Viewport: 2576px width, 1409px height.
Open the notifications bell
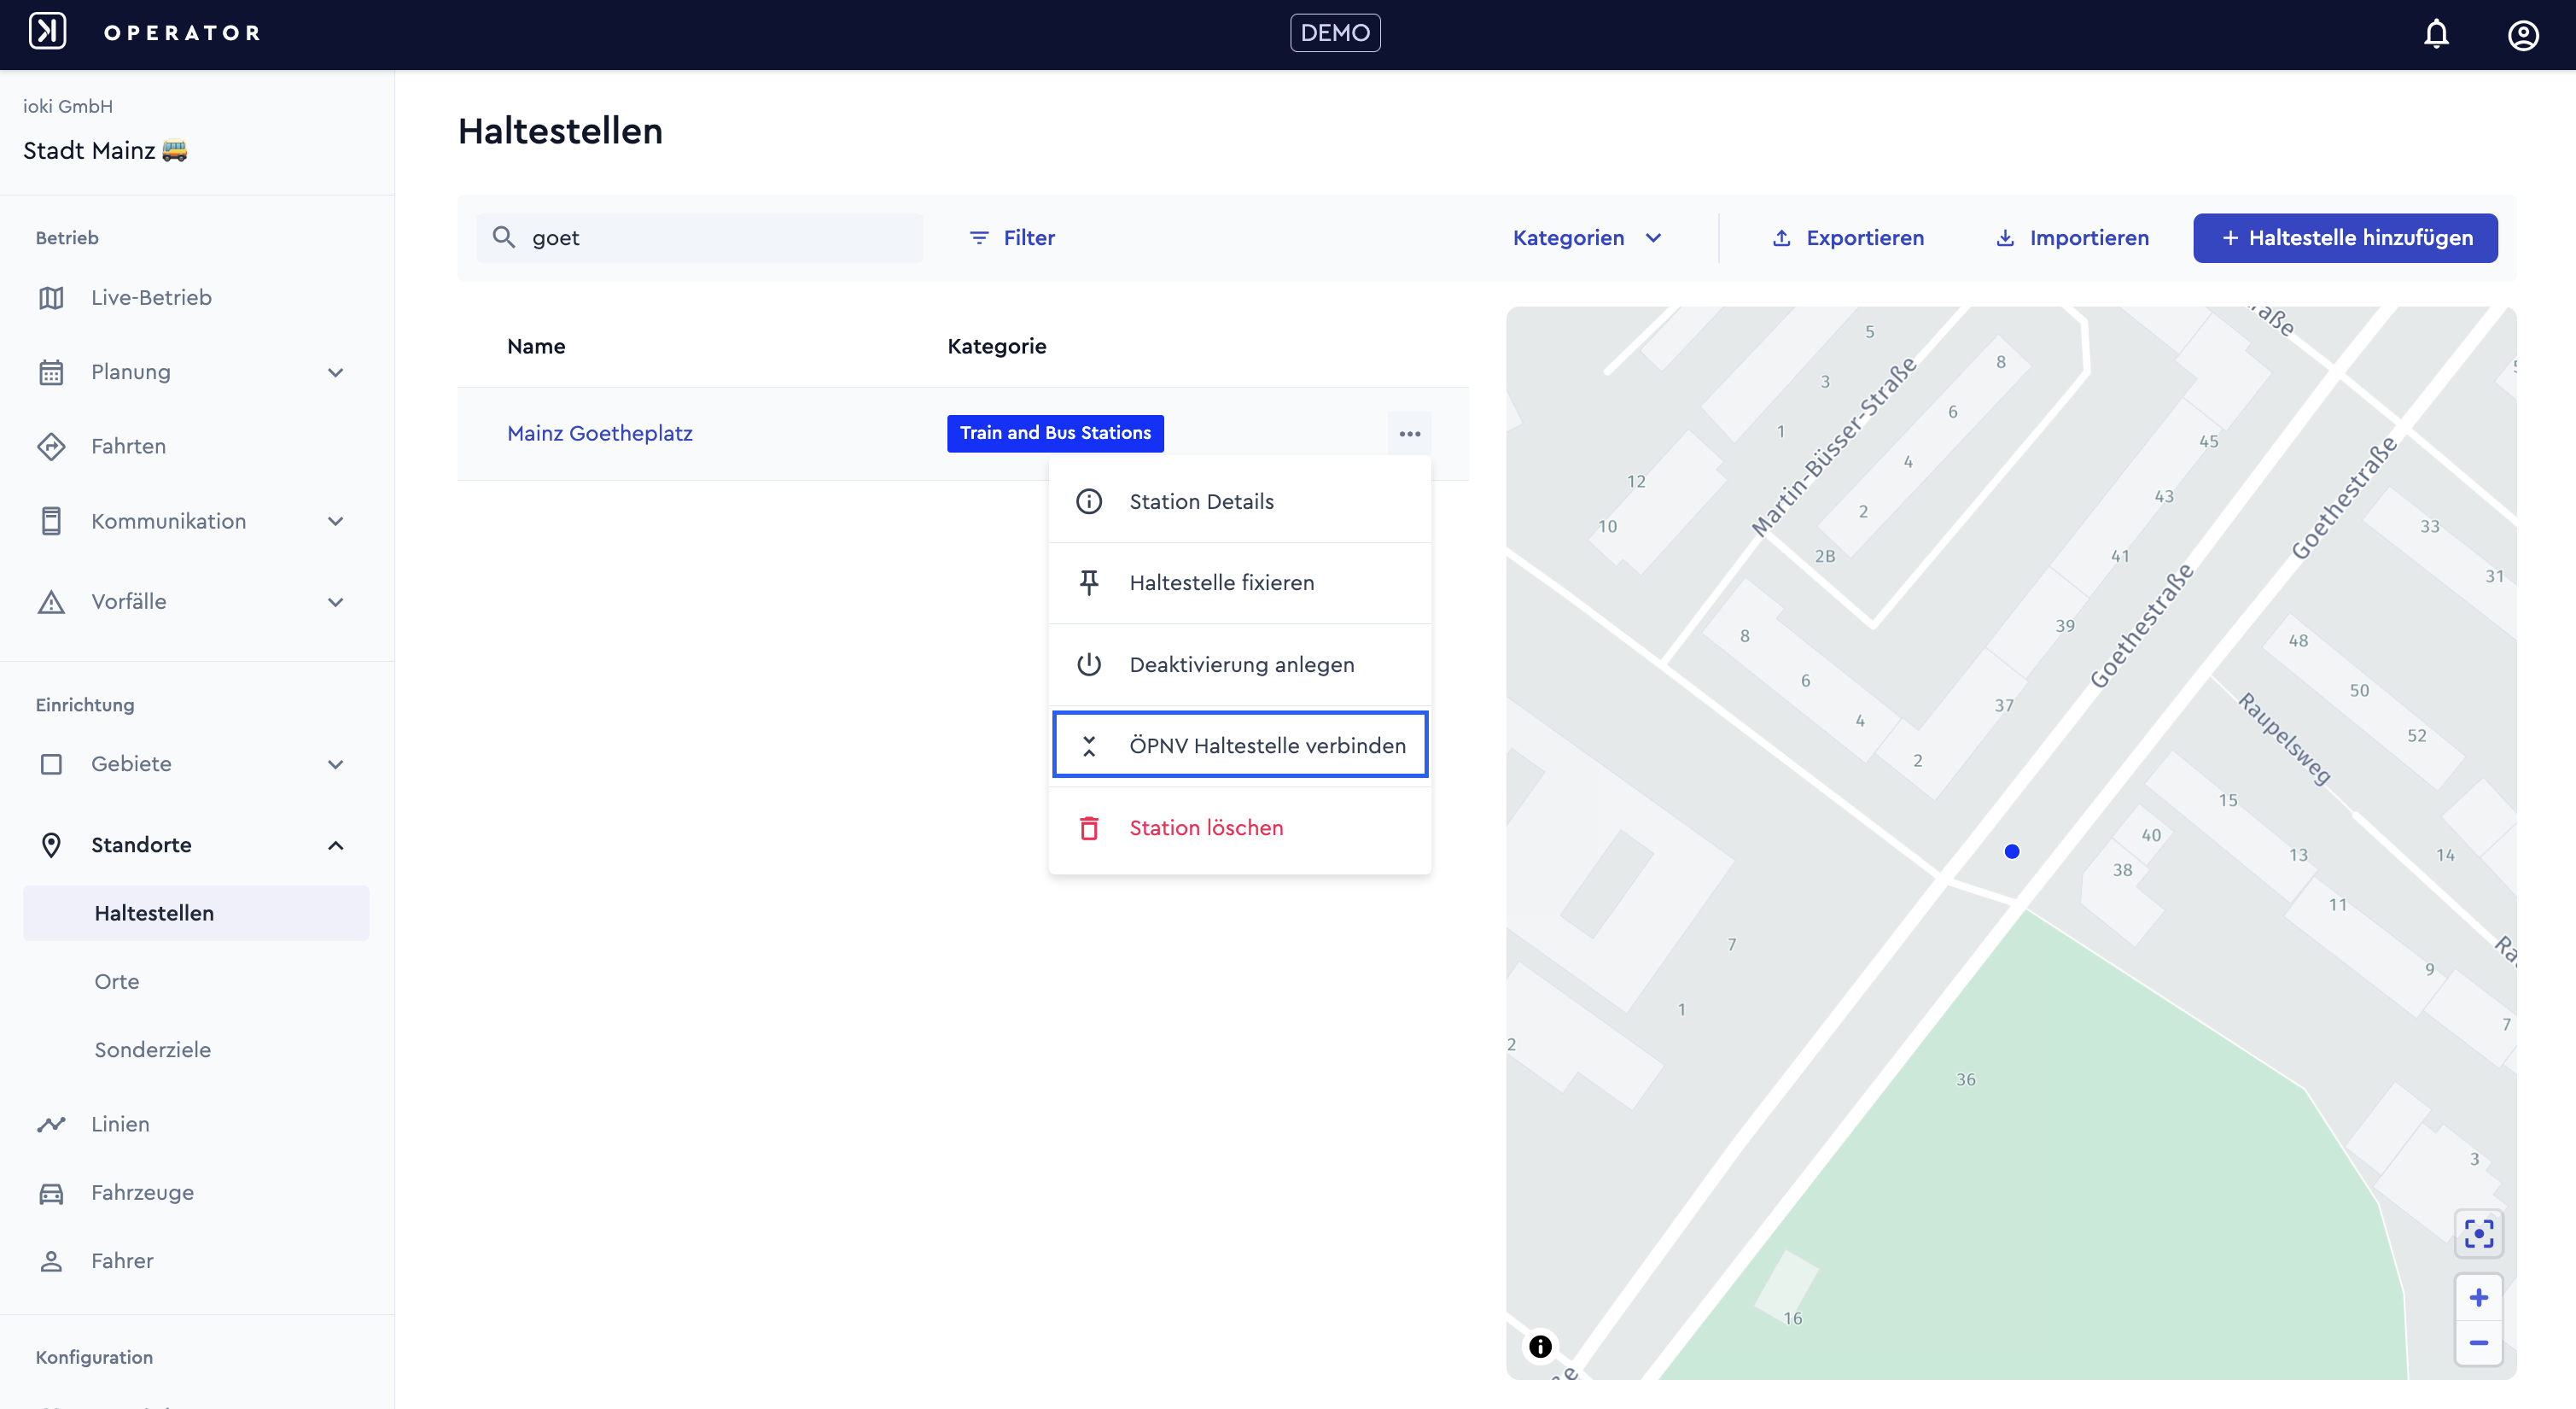(2436, 34)
